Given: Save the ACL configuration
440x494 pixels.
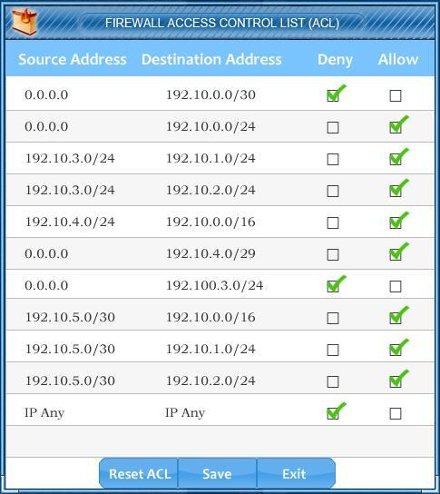Looking at the screenshot, I should (x=217, y=473).
